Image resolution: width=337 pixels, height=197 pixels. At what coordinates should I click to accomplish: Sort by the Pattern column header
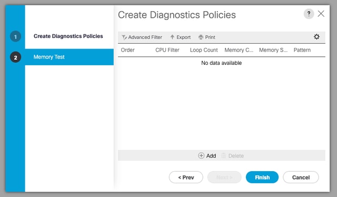pyautogui.click(x=302, y=50)
